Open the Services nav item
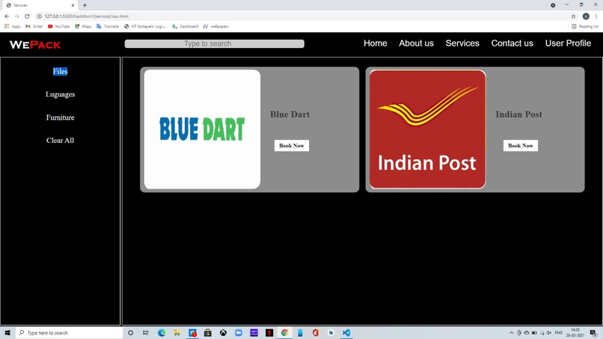Viewport: 603px width, 339px height. click(x=462, y=43)
